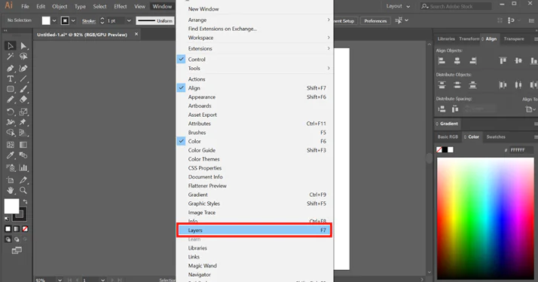Viewport: 538px width, 282px height.
Task: Uncheck Color in the Window menu
Action: (194, 141)
